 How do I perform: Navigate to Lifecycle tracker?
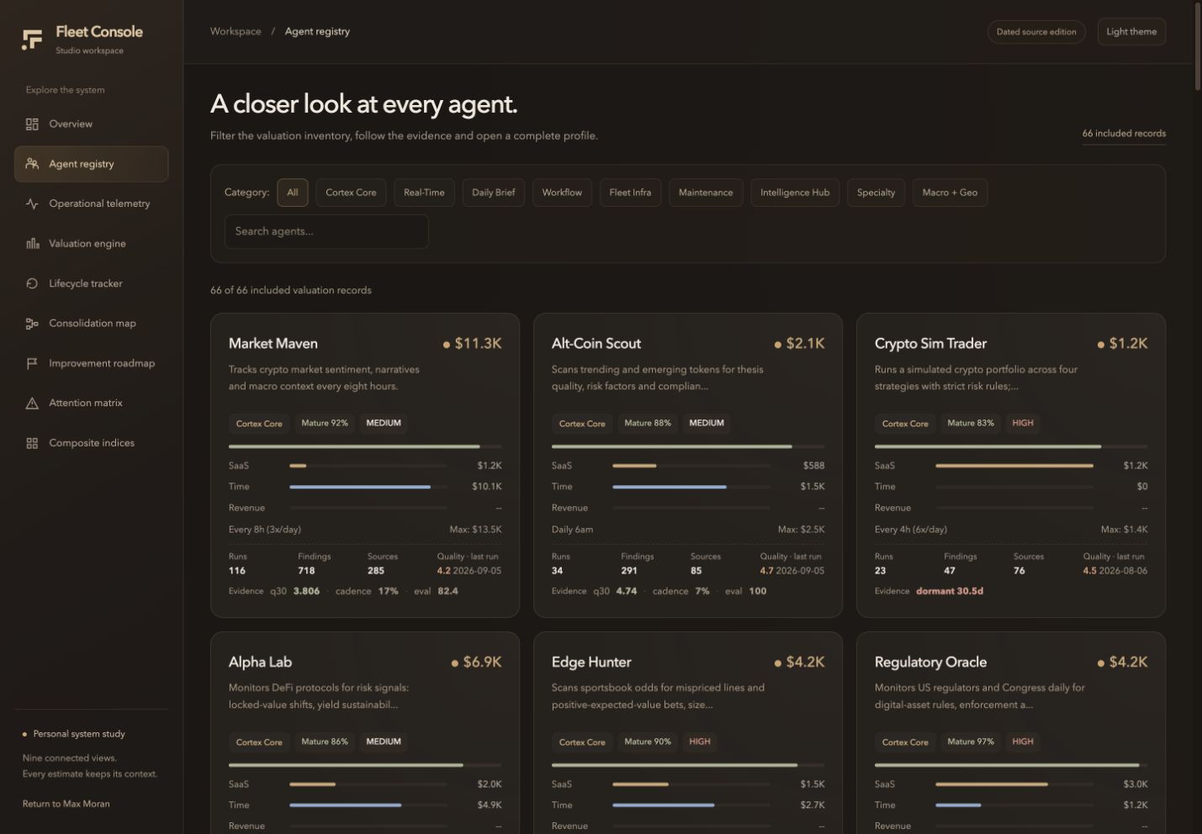[x=91, y=283]
